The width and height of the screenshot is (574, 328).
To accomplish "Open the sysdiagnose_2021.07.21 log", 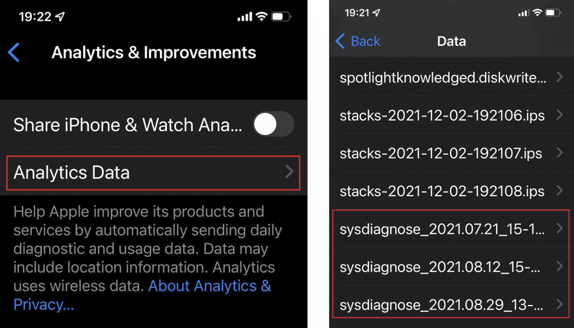I will tap(442, 229).
